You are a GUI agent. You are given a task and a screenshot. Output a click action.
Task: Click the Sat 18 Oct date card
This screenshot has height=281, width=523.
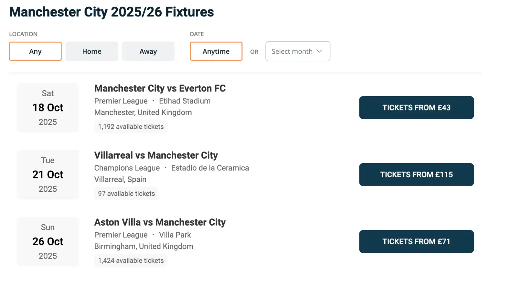point(48,108)
